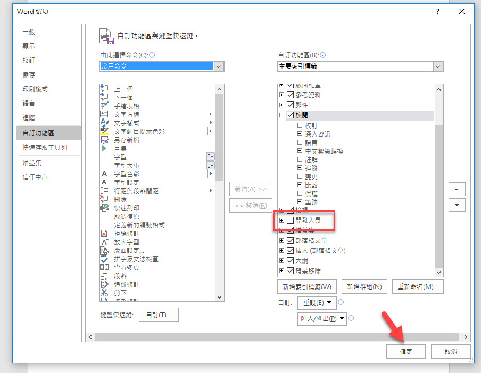Screen dimensions: 481x373
Task: Click the 字型色彩 A icon
Action: pos(104,174)
